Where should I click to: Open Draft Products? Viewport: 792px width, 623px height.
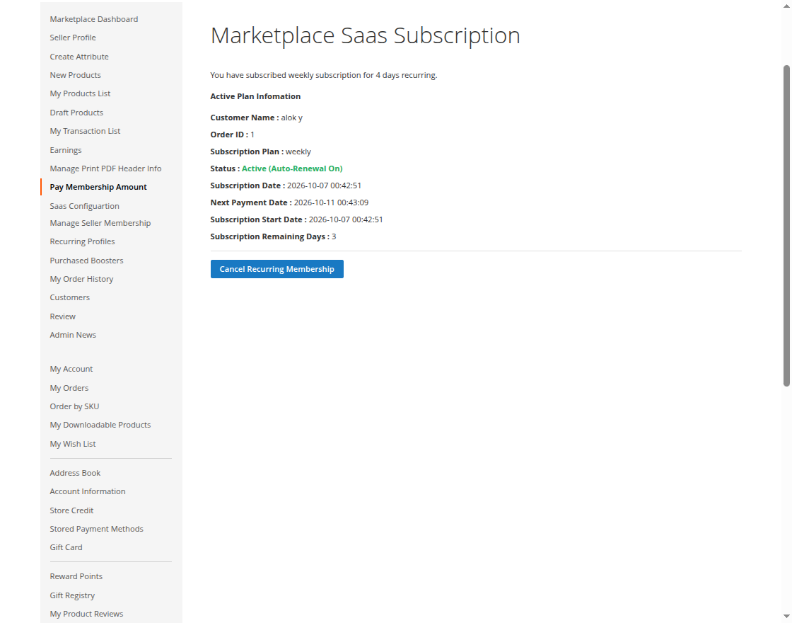coord(76,113)
